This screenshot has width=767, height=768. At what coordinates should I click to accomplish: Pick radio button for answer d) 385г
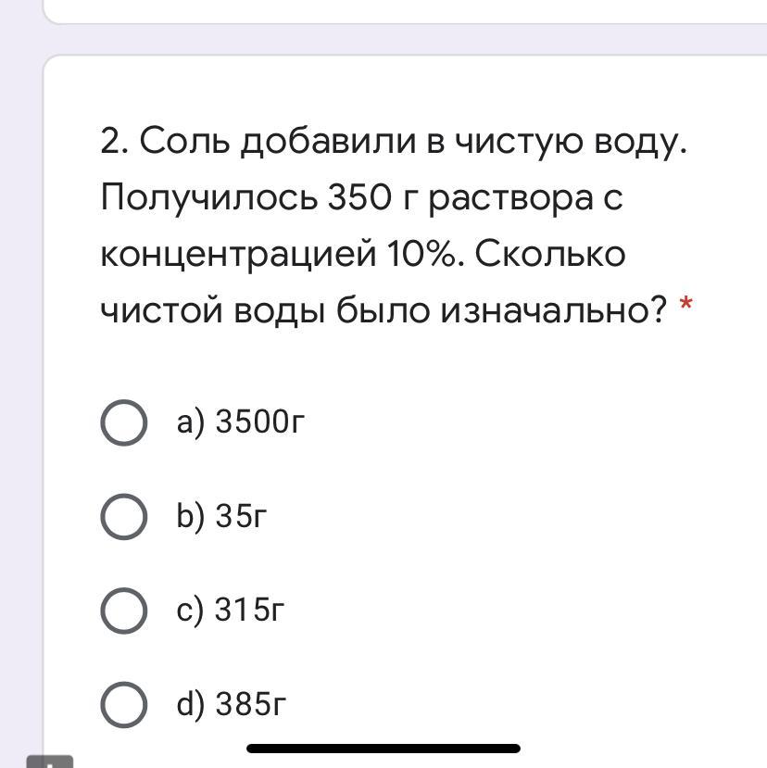[x=123, y=706]
